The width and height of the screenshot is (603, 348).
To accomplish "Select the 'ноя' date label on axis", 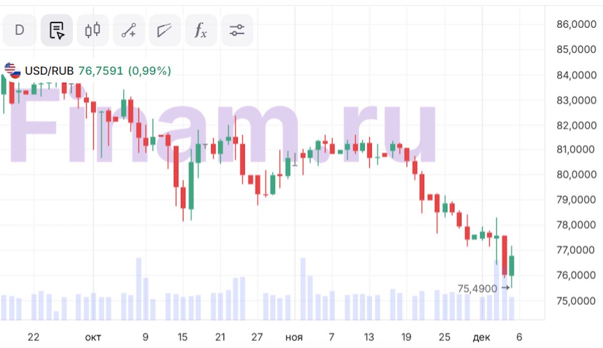I will pyautogui.click(x=294, y=337).
